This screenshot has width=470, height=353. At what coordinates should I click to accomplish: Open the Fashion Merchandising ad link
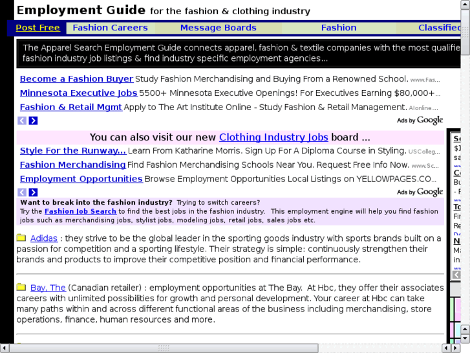point(73,165)
